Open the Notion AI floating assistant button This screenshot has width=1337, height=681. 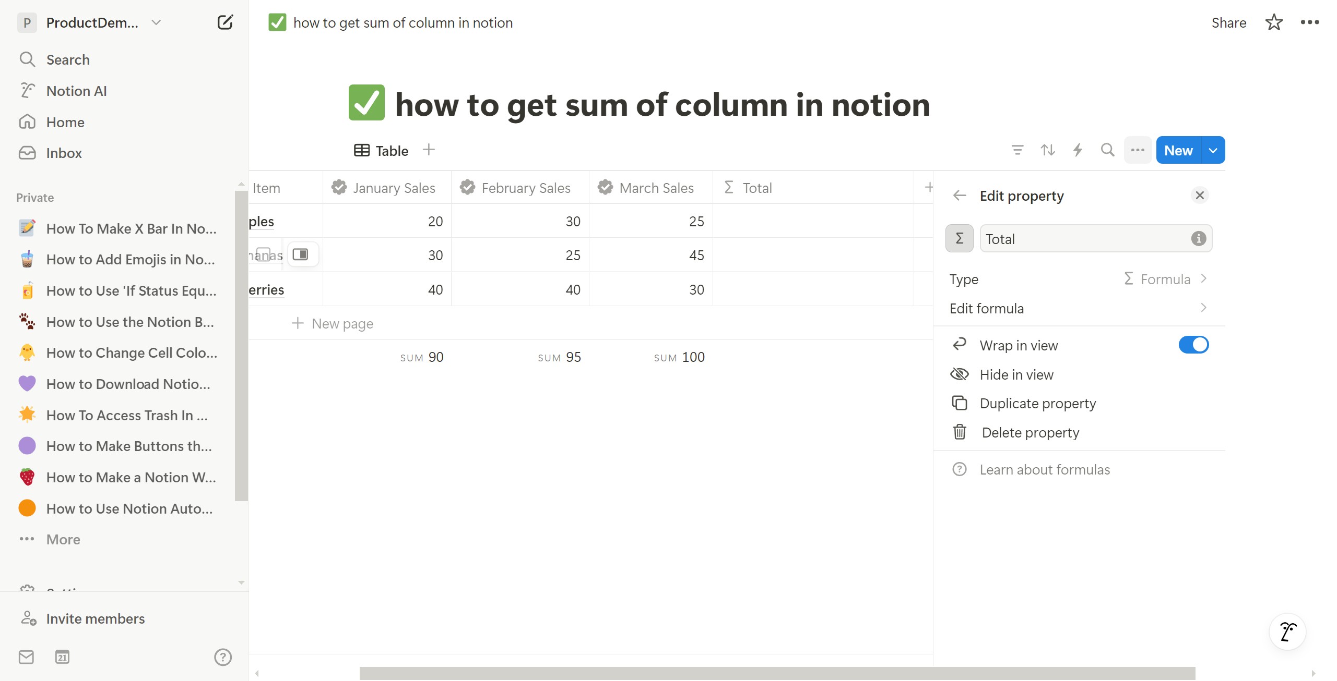(x=1287, y=631)
